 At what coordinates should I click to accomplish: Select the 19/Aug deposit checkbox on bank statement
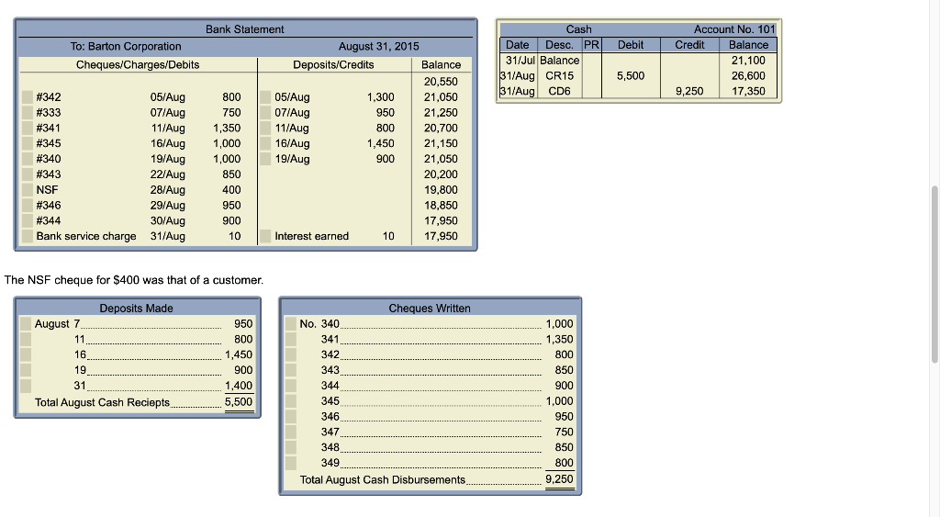265,159
